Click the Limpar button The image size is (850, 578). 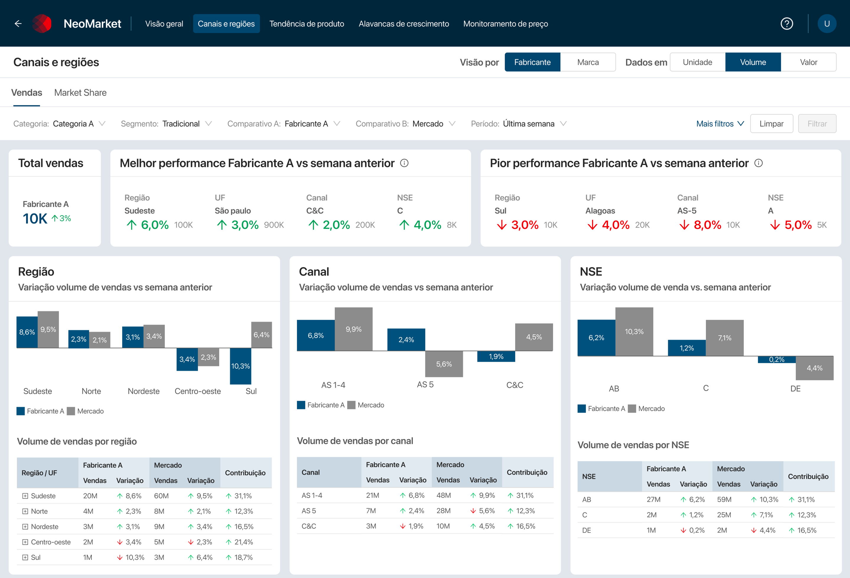771,124
